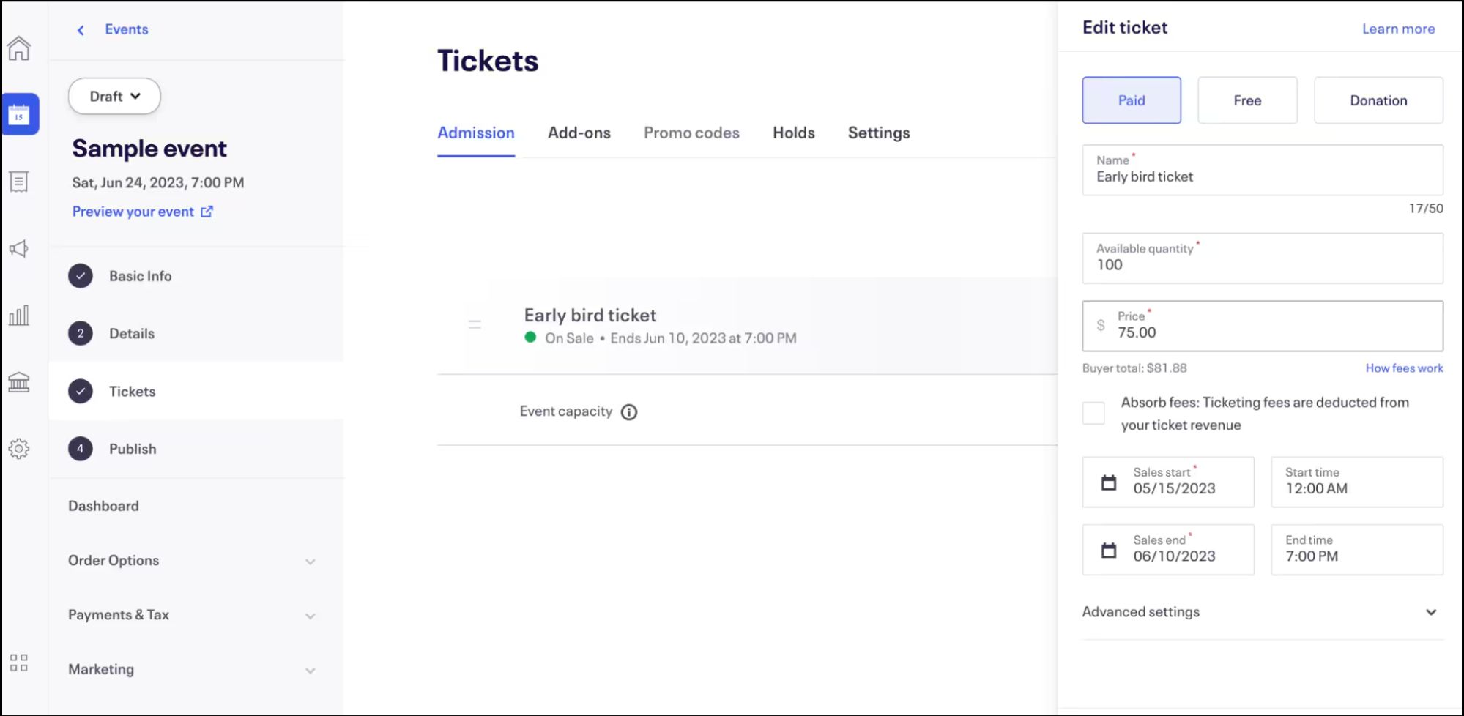Image resolution: width=1464 pixels, height=716 pixels.
Task: Expand Payments & Tax menu
Action: point(193,615)
